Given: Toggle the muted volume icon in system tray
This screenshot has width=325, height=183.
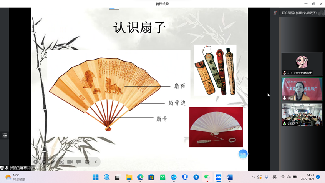Looking at the screenshot, I should click(289, 177).
